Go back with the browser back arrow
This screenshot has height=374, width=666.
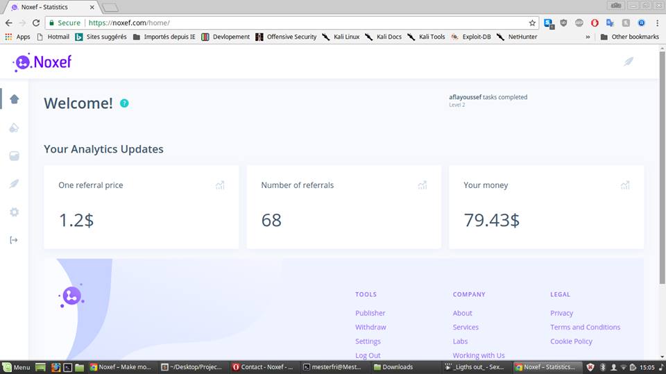point(9,23)
